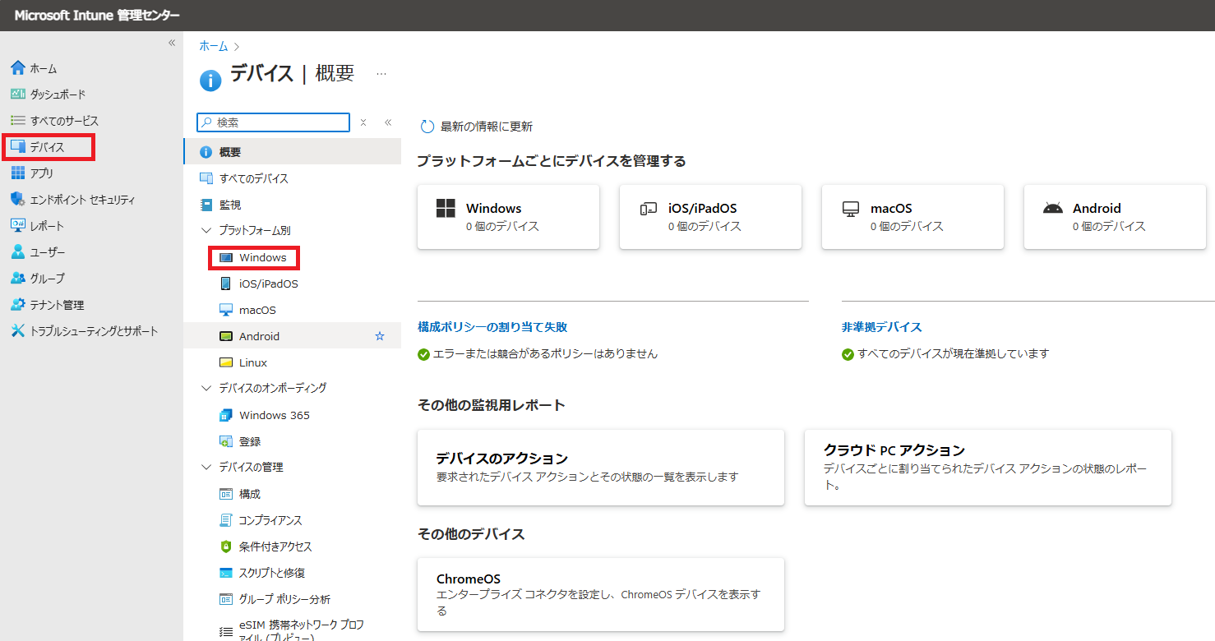Screen dimensions: 1215x641
Task: Open the iOS/iPadOS platform card
Action: (711, 217)
